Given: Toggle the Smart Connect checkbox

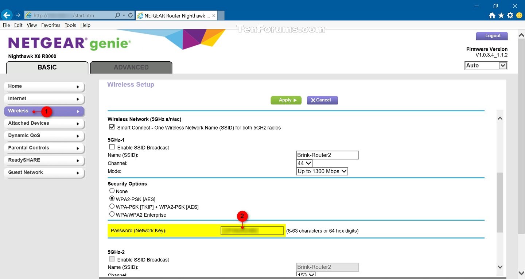Looking at the screenshot, I should coord(112,127).
